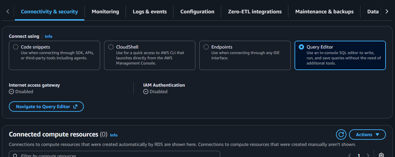This screenshot has width=395, height=157.
Task: Open the Info link beside Connected compute resources
Action: point(114,135)
